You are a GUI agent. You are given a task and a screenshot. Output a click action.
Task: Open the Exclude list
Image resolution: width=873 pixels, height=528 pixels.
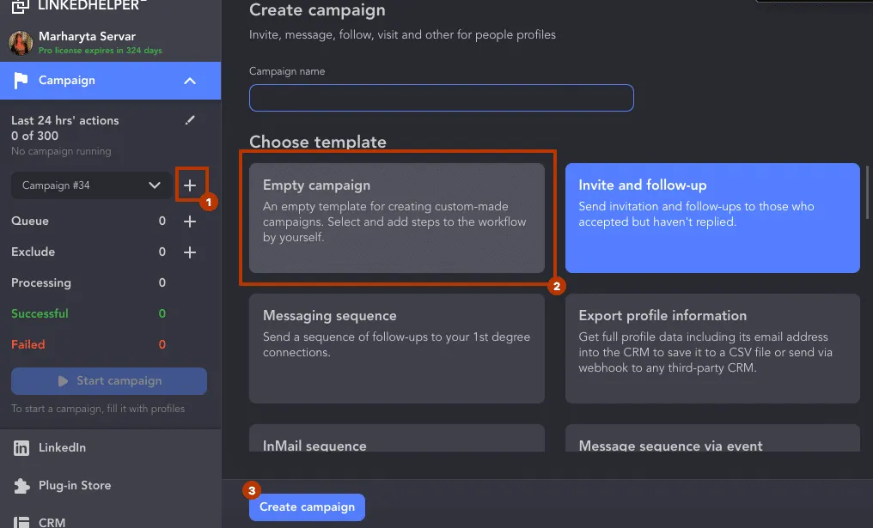tap(34, 252)
